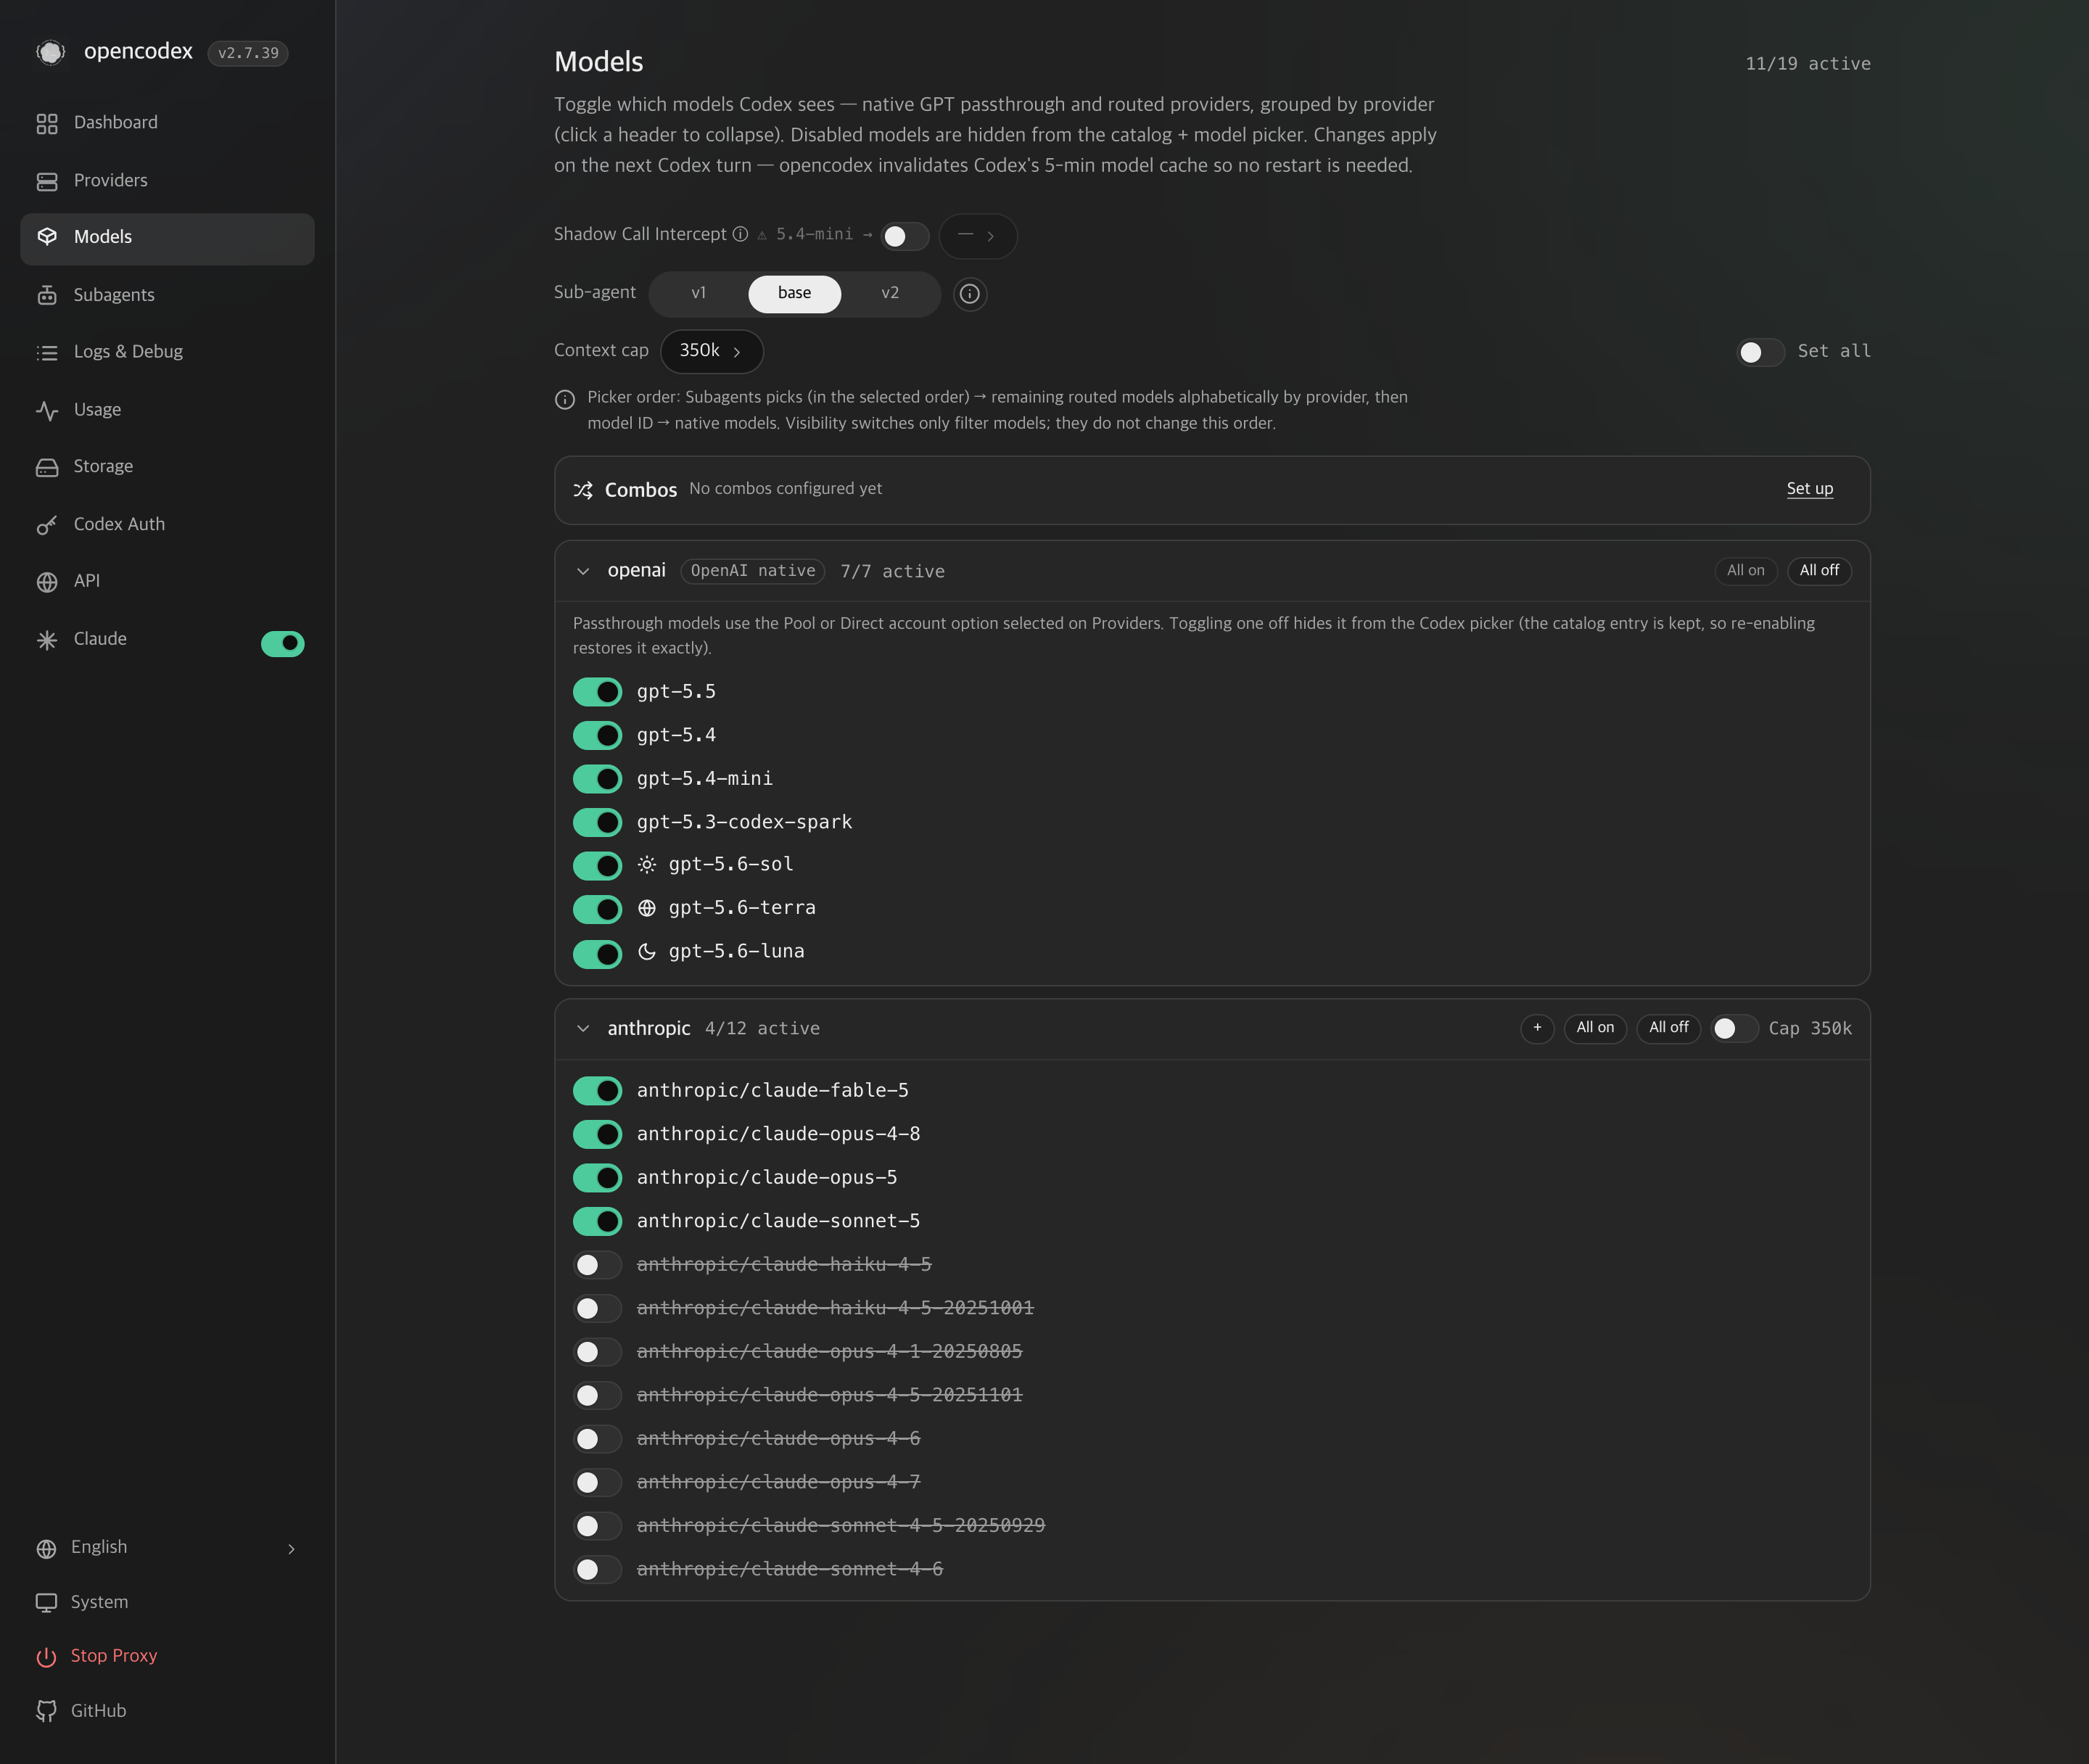Enable anthropic/claude-haiku-4-5 toggle
The image size is (2089, 1764).
(x=597, y=1265)
